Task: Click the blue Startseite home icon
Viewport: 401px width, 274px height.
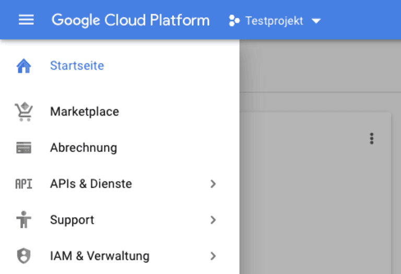Action: pos(24,66)
